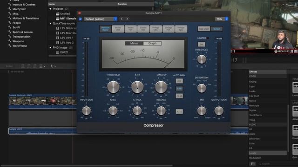
Task: Click the append clip icon
Action: click(x=35, y=66)
